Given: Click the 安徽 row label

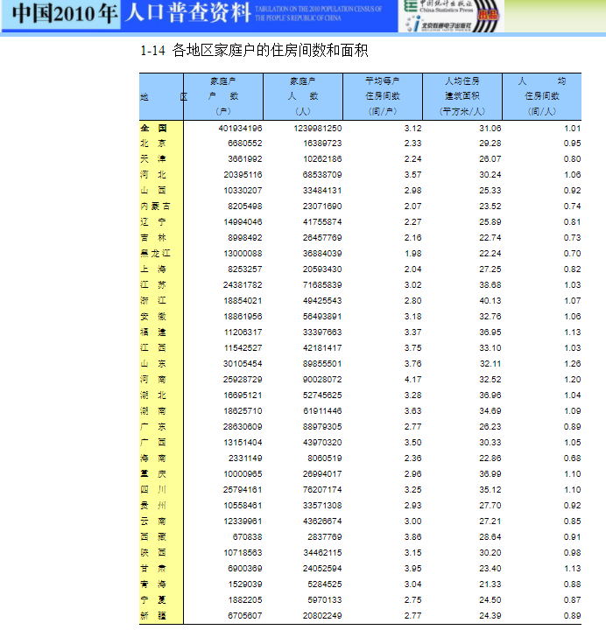Looking at the screenshot, I should point(153,317).
